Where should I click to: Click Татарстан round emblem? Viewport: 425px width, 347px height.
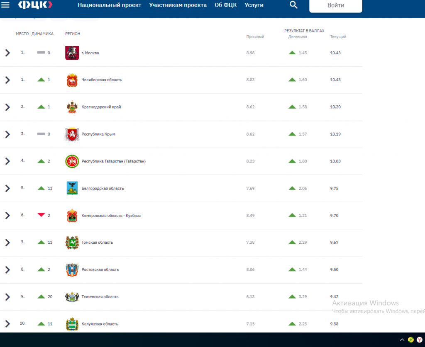coord(72,161)
